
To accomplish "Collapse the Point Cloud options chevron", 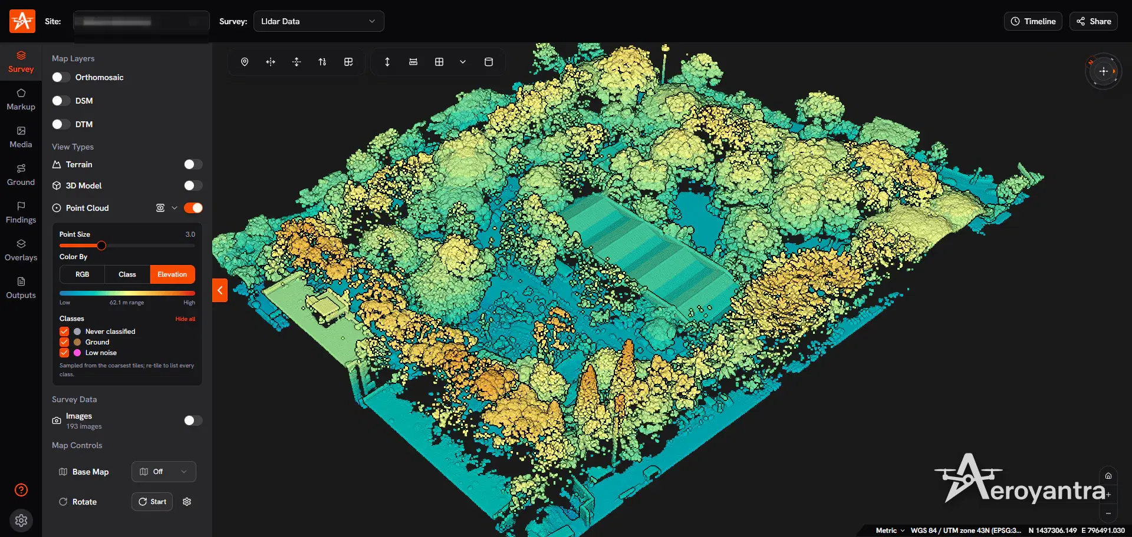I will pyautogui.click(x=175, y=208).
